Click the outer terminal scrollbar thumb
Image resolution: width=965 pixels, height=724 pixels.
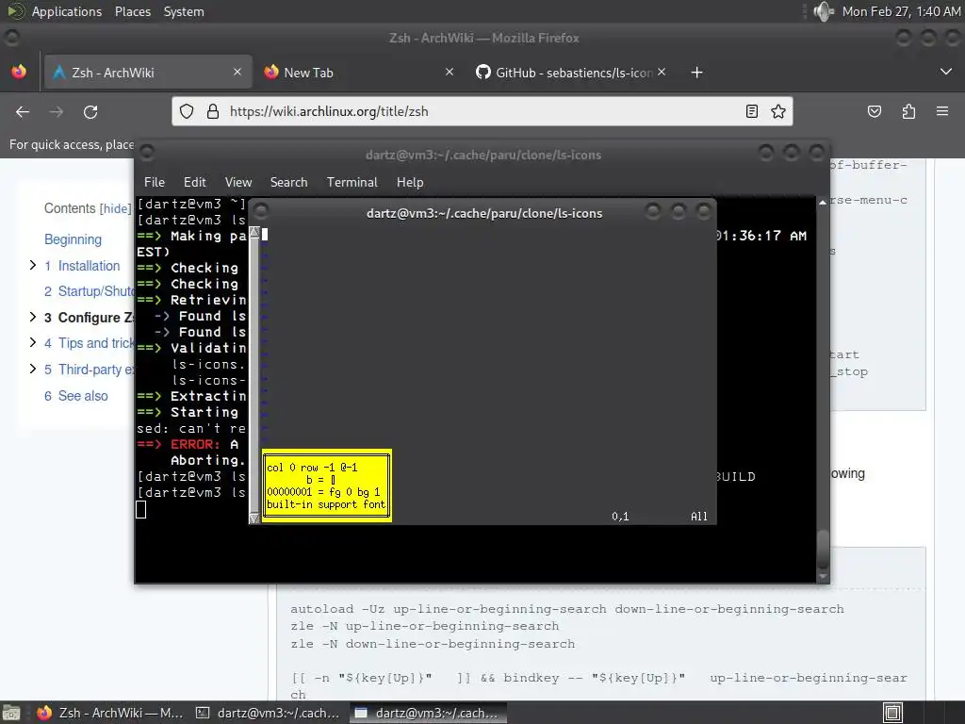823,550
